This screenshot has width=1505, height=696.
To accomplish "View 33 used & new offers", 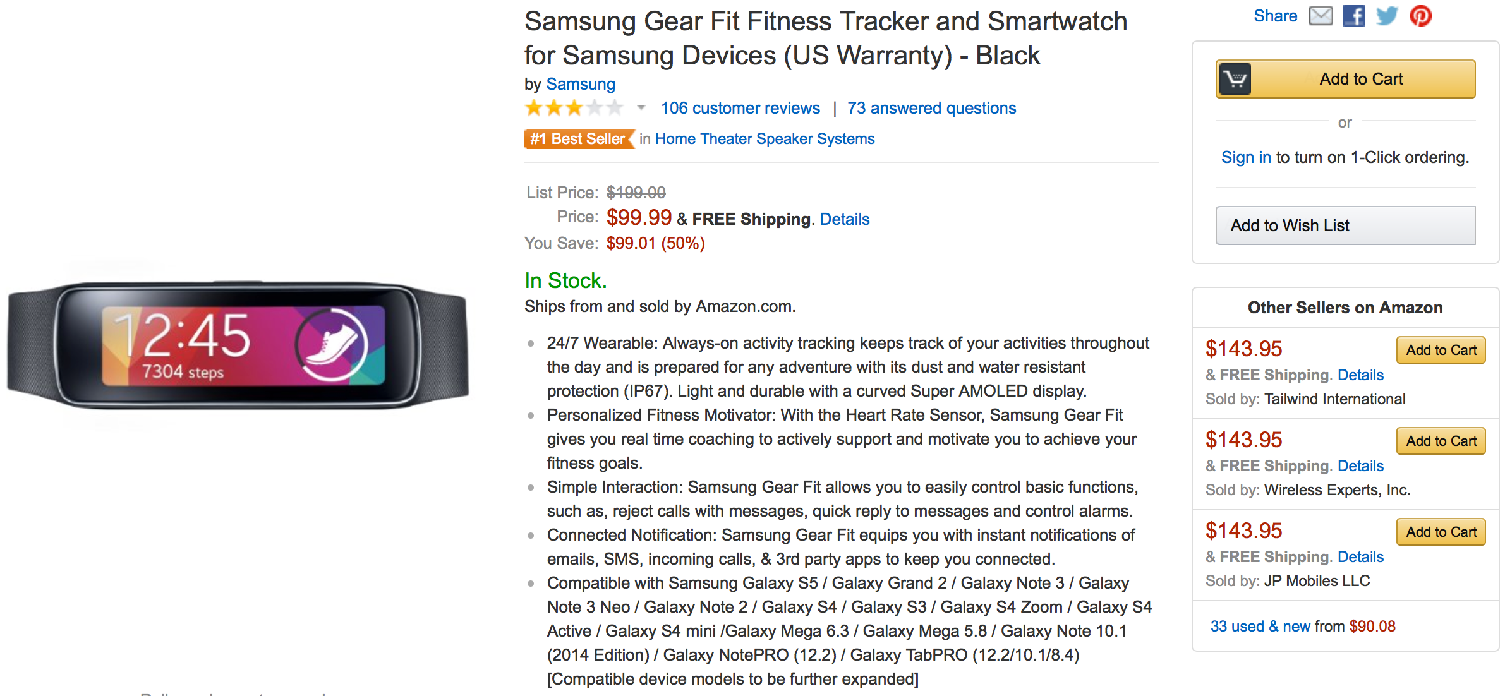I will 1260,627.
